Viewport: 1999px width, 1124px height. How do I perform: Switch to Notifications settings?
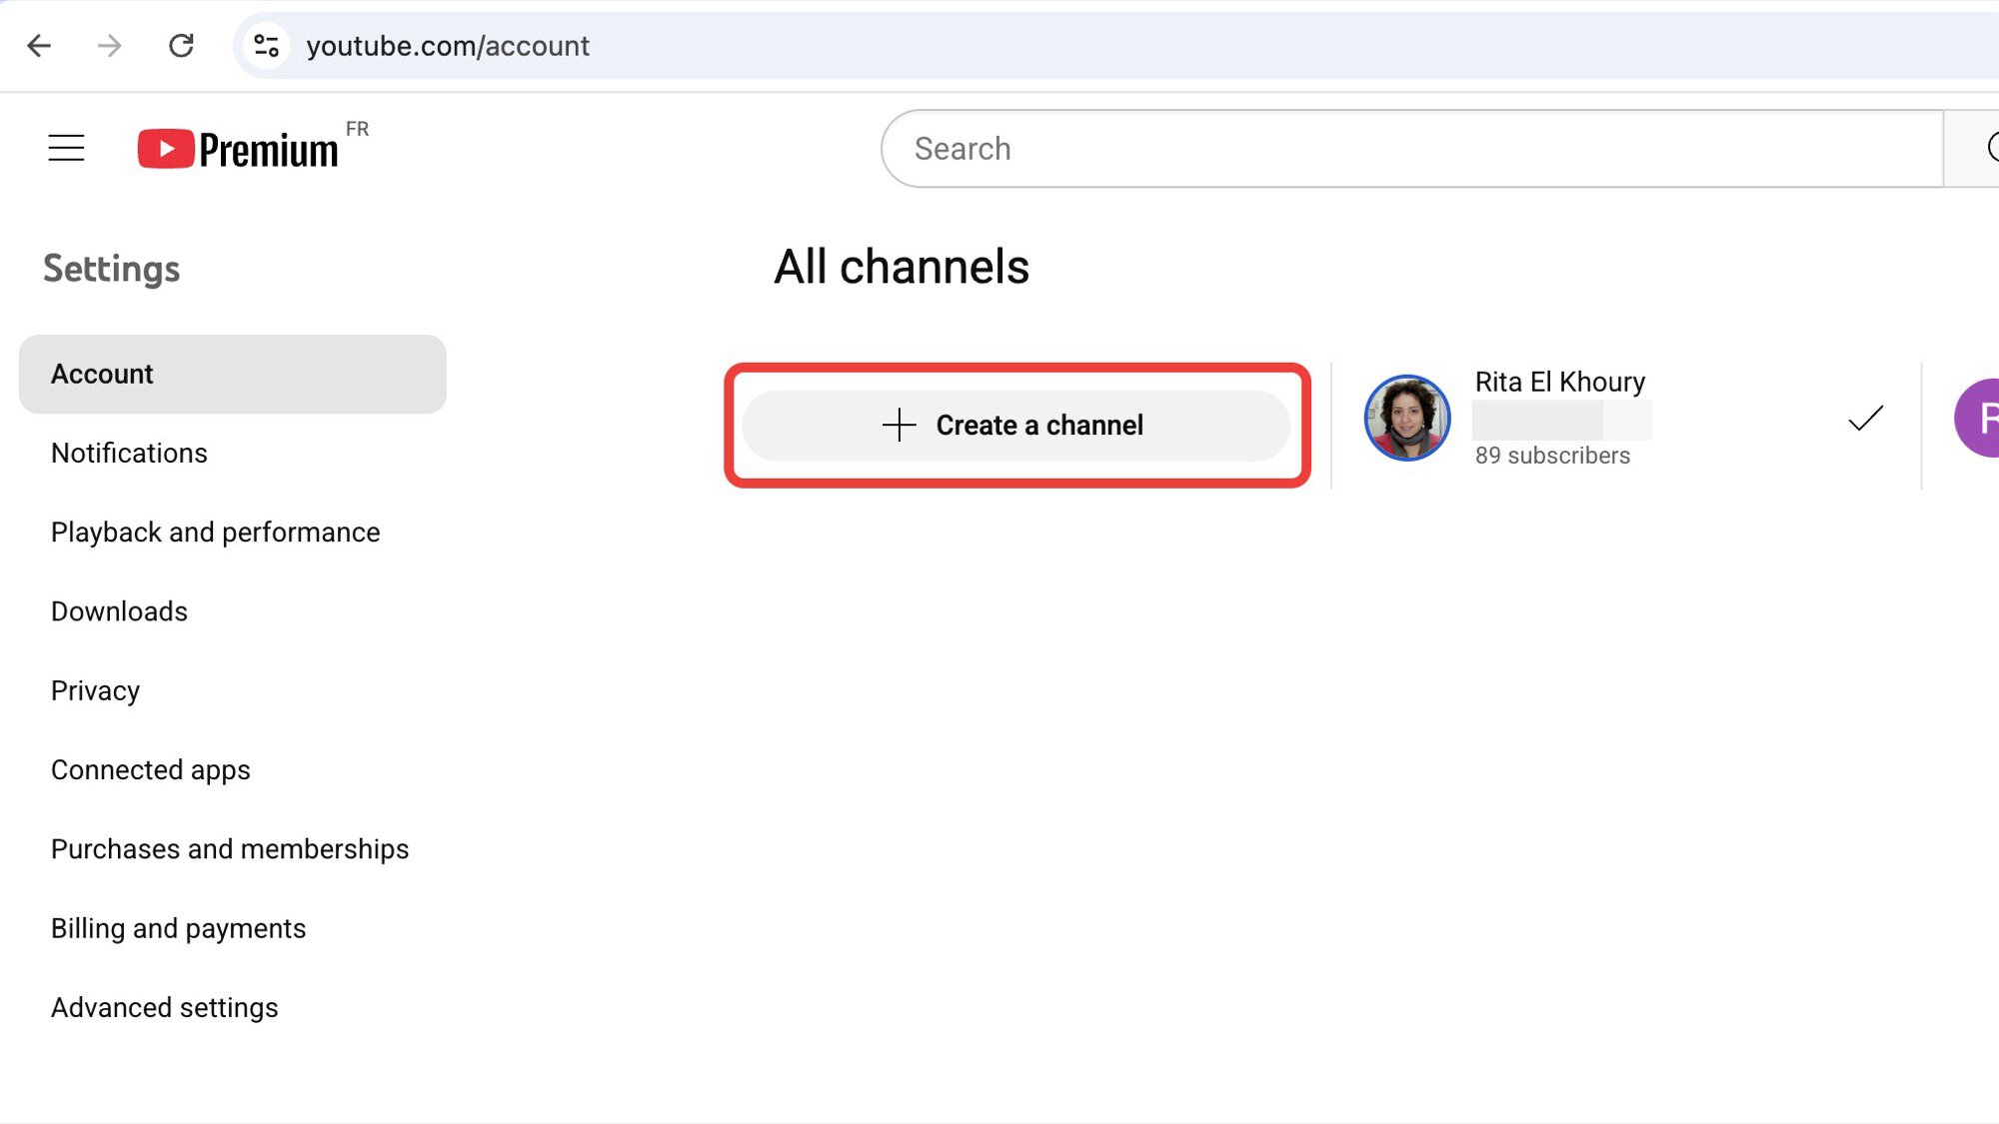click(128, 454)
